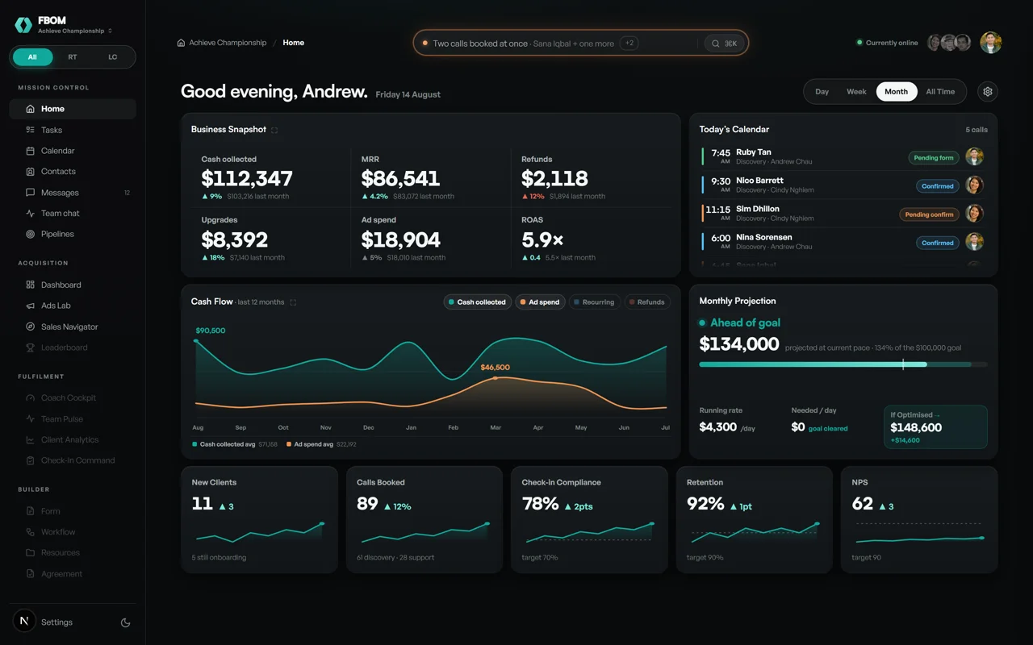
Task: Open search with the ⌘K button
Action: coord(725,44)
